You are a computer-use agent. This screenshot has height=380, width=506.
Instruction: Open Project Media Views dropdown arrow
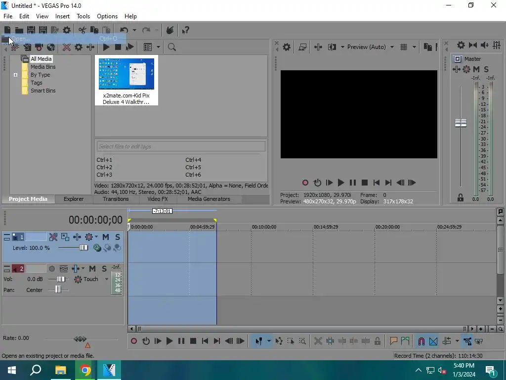click(158, 47)
